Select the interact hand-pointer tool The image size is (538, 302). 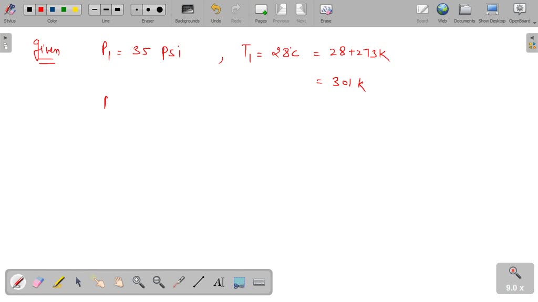[x=98, y=282]
